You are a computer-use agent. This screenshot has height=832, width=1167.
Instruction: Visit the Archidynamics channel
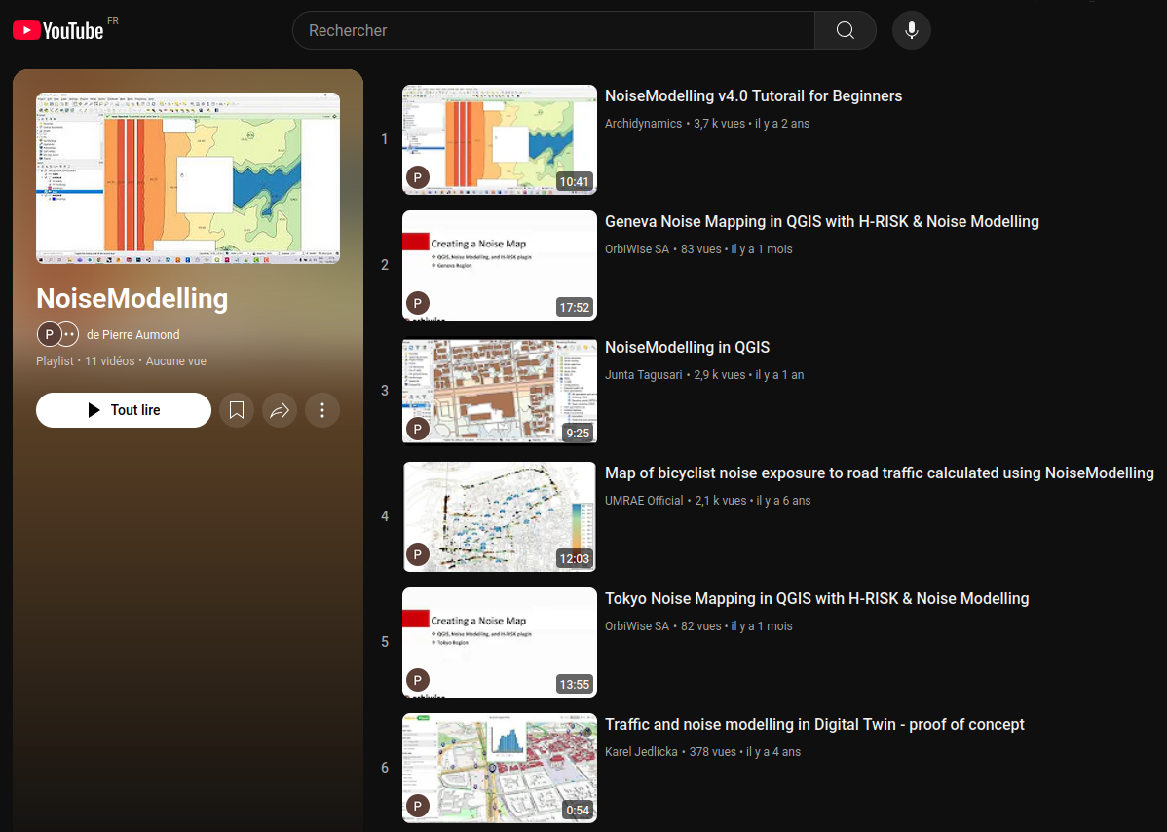[643, 124]
